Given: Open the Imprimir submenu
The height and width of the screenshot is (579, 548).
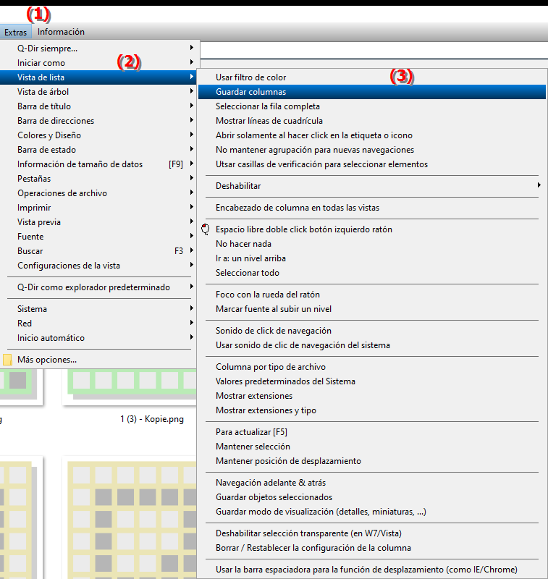Looking at the screenshot, I should [x=99, y=208].
